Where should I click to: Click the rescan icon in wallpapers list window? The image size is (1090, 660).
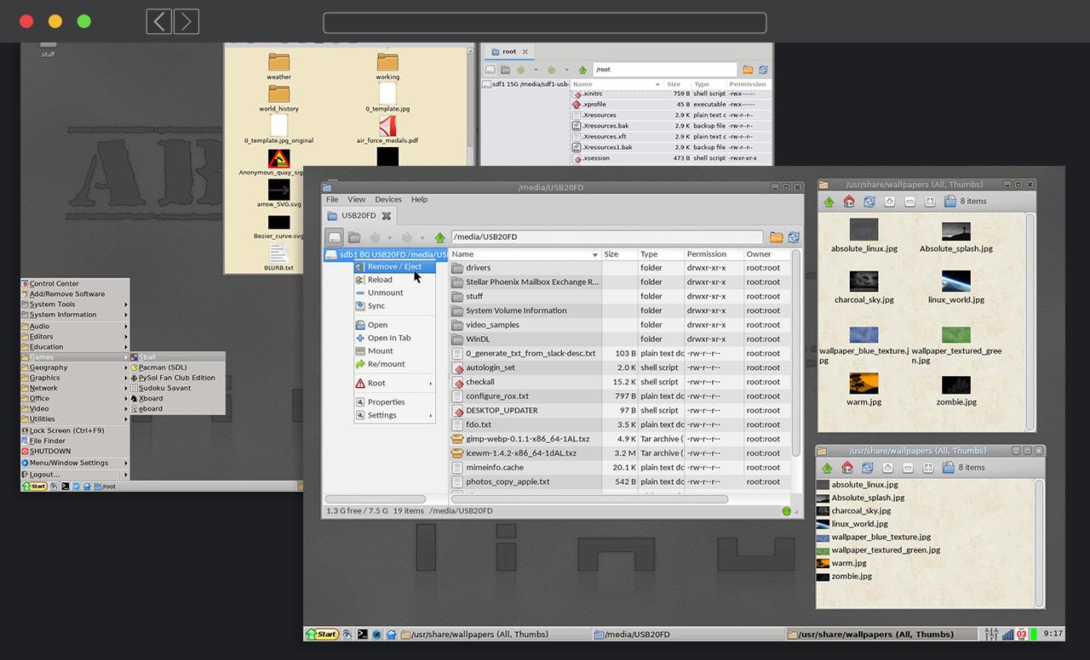(867, 468)
